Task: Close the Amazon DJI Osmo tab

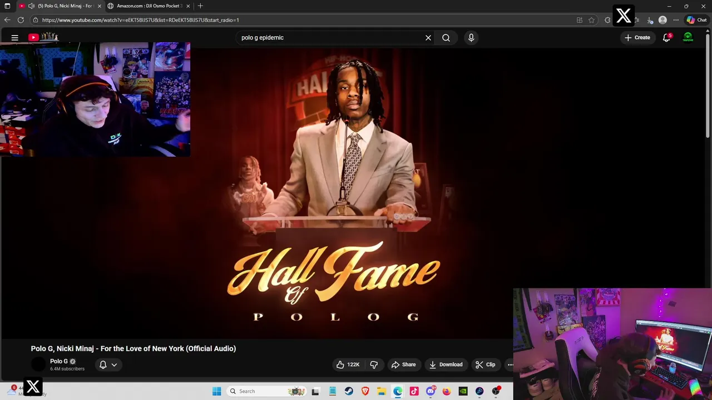Action: tap(188, 6)
